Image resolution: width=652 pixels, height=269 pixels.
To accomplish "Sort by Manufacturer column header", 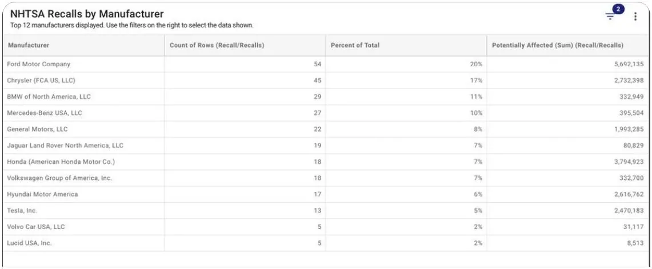I will (29, 45).
